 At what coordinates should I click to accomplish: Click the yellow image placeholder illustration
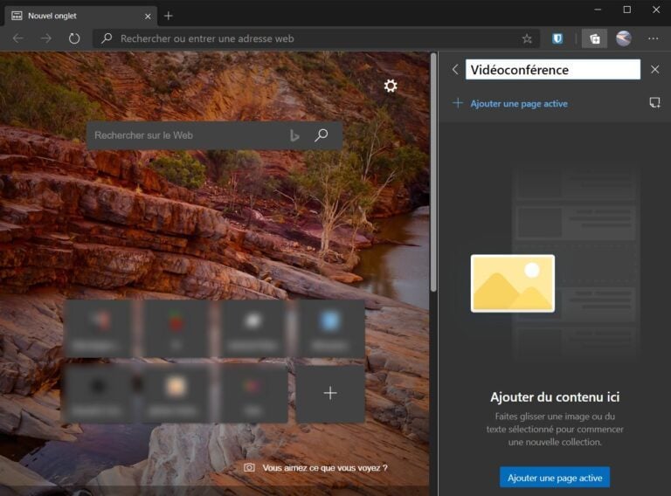(x=513, y=284)
